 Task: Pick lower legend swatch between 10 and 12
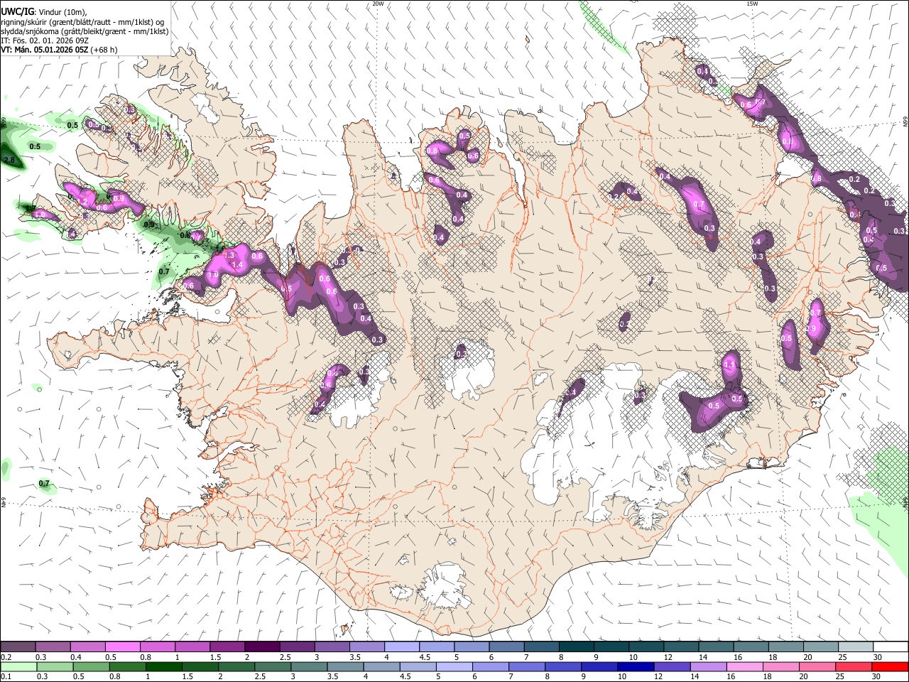[635, 666]
